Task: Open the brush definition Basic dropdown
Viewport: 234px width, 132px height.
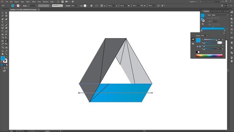Action: click(64, 6)
